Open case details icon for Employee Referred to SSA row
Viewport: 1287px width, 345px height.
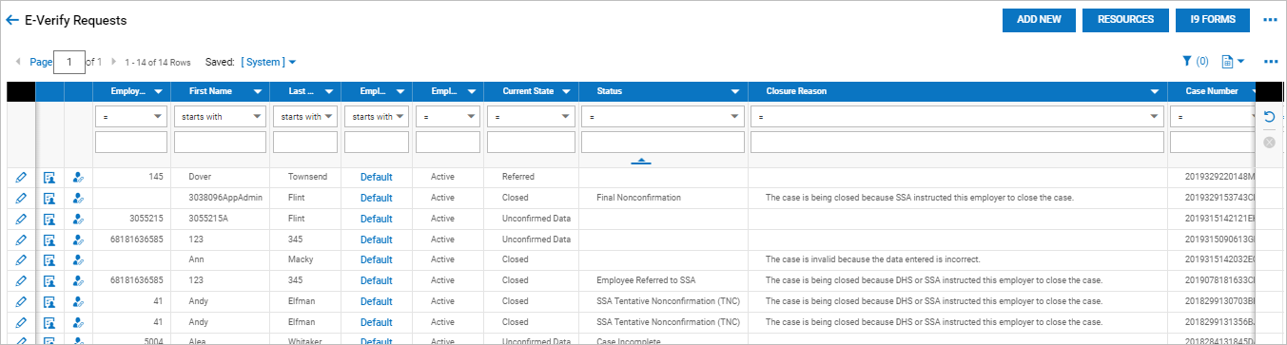[49, 280]
